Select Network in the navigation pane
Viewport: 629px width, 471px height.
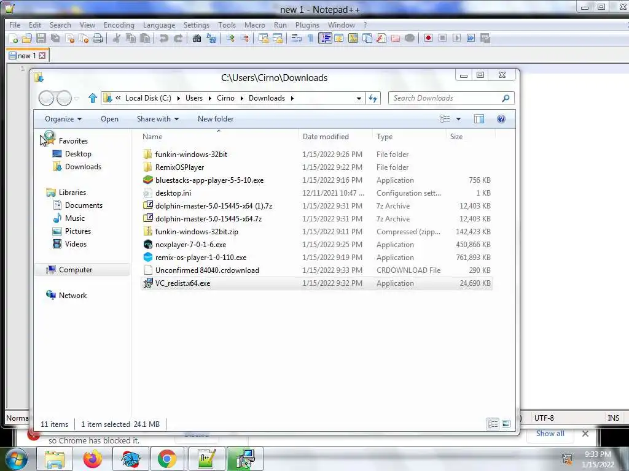pos(72,295)
